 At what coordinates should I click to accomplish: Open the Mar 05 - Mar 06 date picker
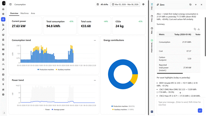[125, 4]
